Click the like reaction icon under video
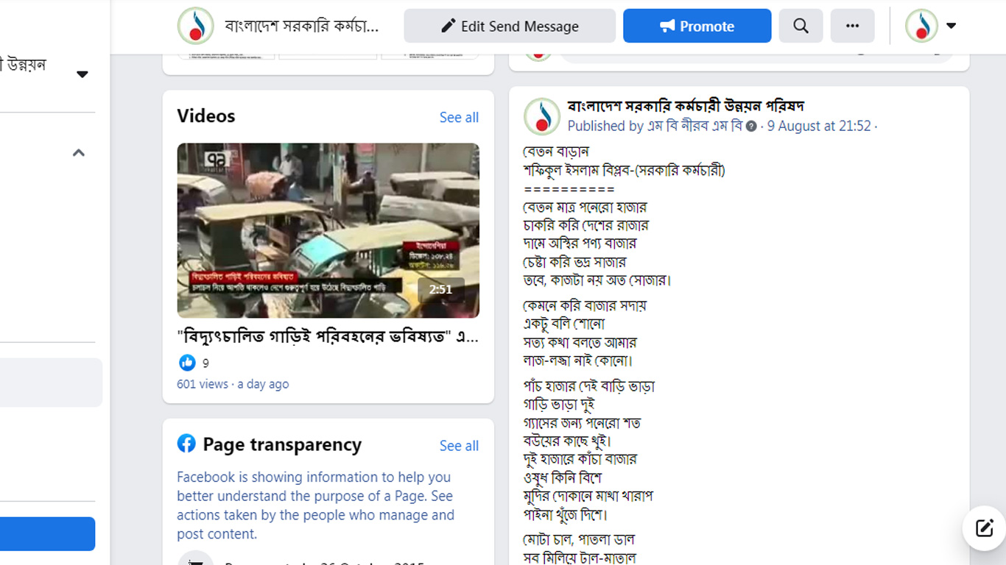 point(187,362)
